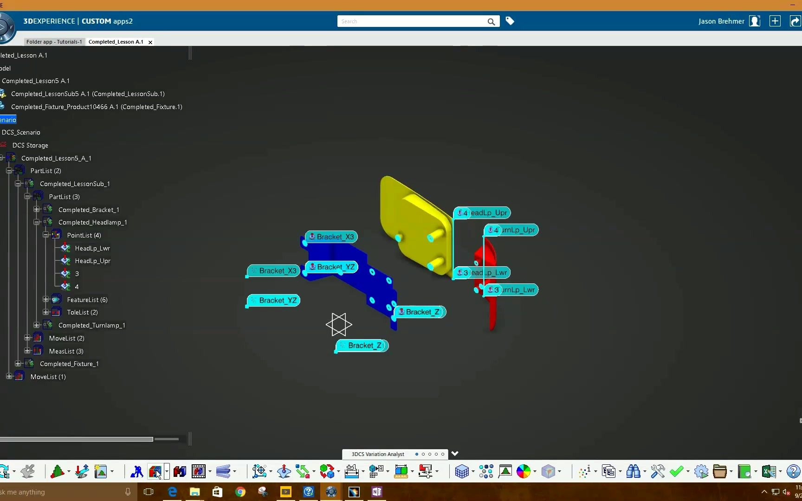Click the Jason Brehmer profile icon
This screenshot has height=501, width=802.
[x=755, y=21]
